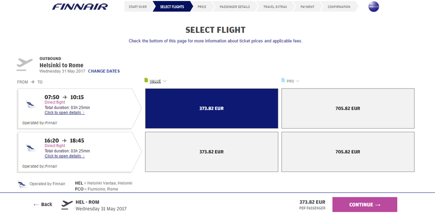Go to the Start Over step
435x214 pixels.
[137, 7]
